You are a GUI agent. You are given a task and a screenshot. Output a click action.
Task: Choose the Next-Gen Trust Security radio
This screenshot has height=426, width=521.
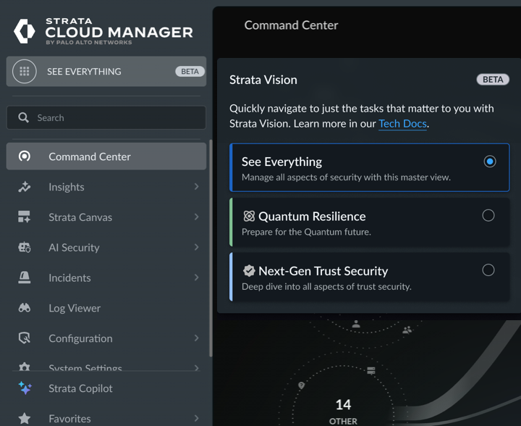[x=488, y=270]
